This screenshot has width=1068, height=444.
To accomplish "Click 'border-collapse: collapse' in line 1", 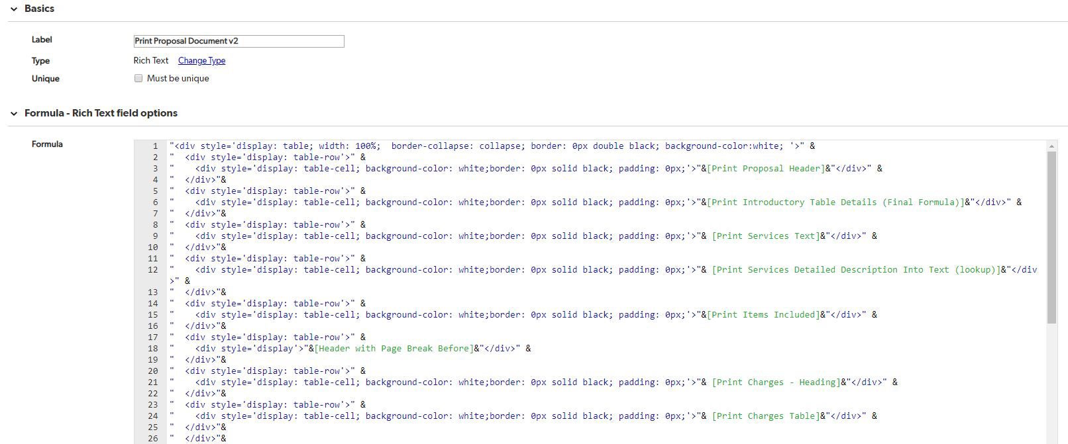I will pos(455,146).
